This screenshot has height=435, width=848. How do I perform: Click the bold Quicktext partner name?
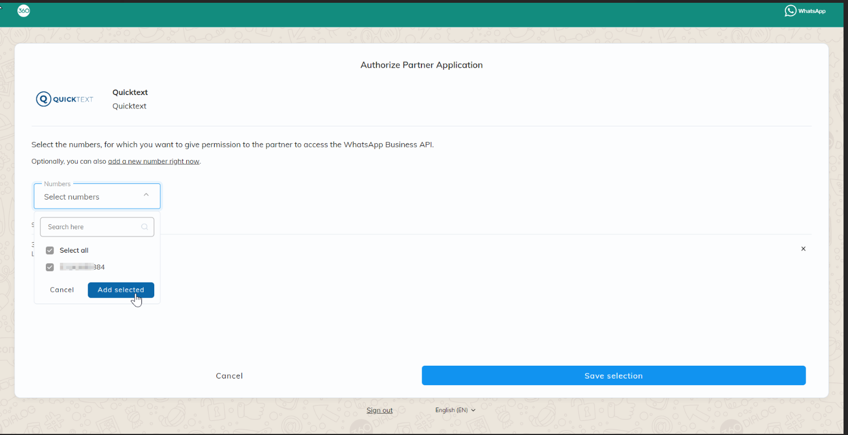[x=130, y=92]
